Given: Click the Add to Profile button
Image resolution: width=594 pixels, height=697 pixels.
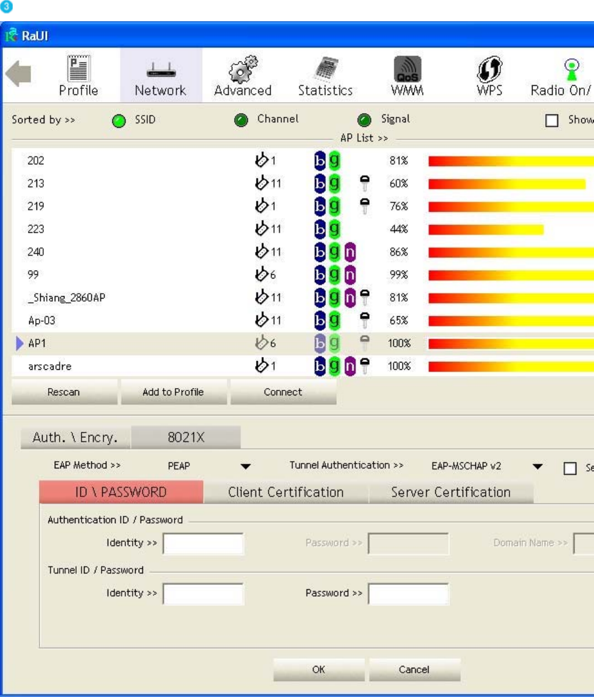Looking at the screenshot, I should pos(173,392).
